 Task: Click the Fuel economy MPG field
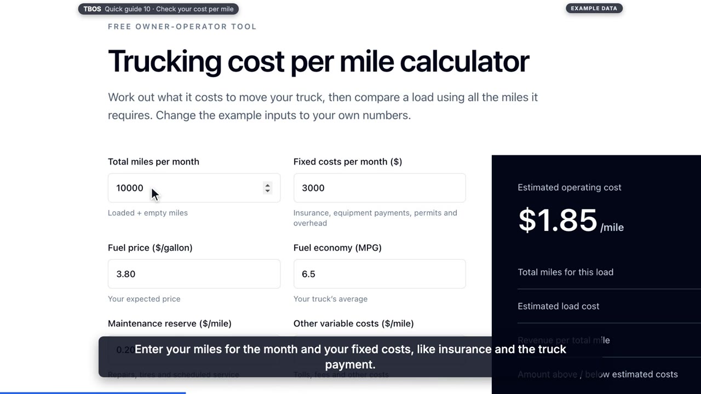pos(380,274)
